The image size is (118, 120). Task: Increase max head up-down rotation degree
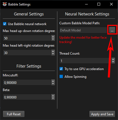(53, 37)
